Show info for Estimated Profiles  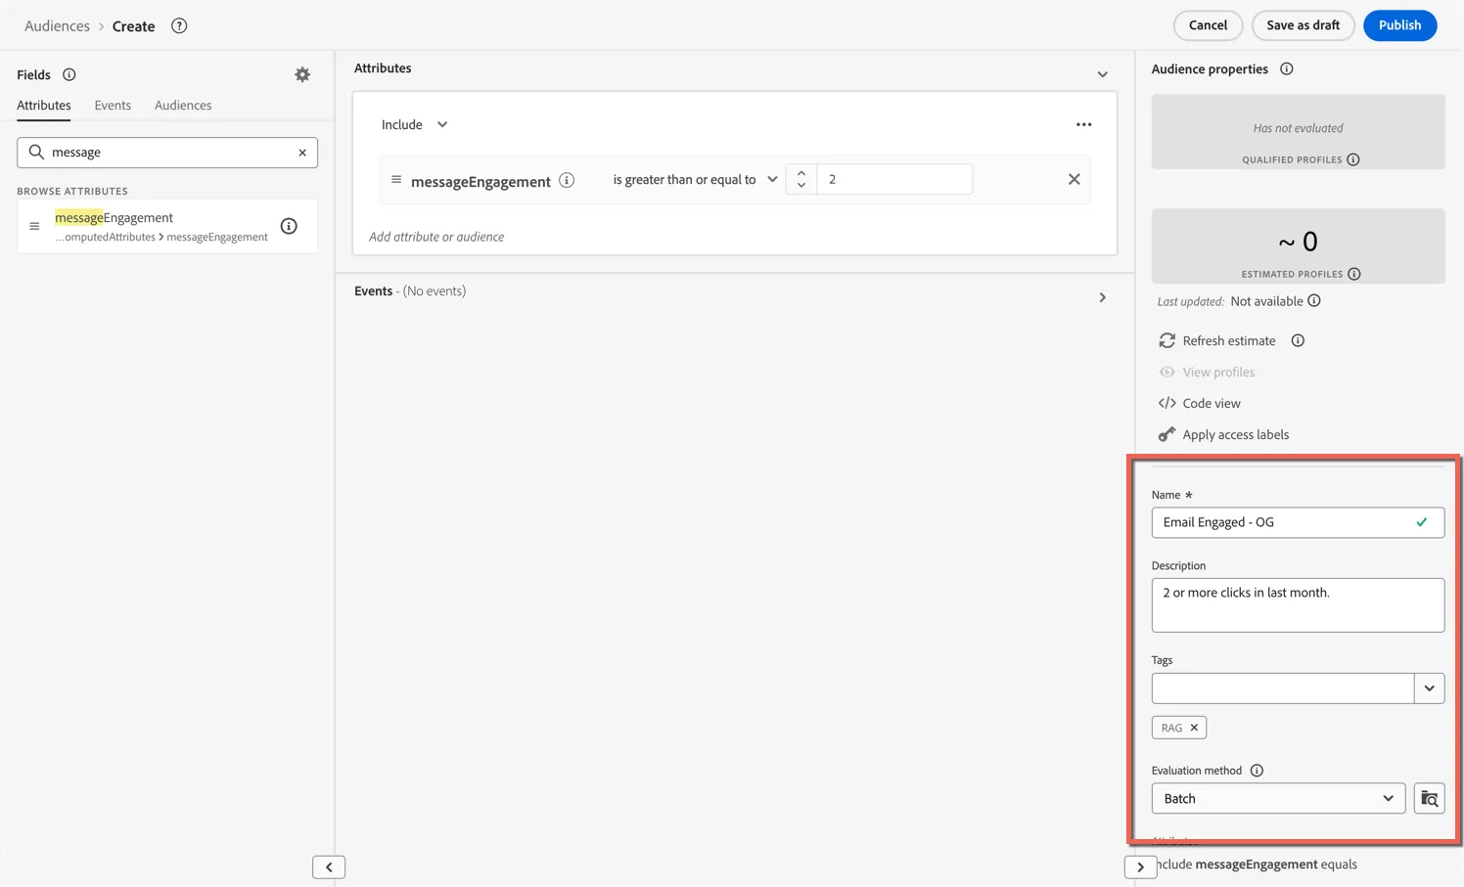click(1354, 274)
